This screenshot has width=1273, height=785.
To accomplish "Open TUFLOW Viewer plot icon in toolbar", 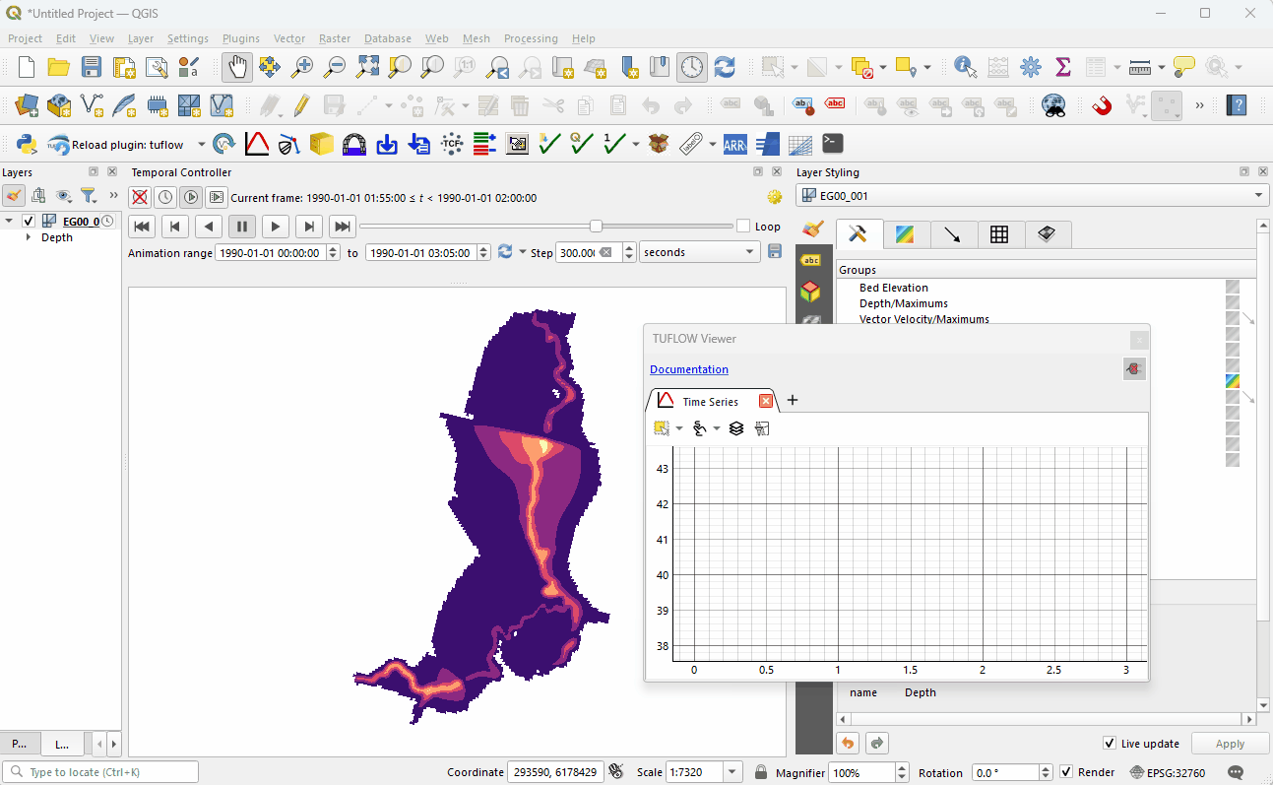I will point(257,145).
